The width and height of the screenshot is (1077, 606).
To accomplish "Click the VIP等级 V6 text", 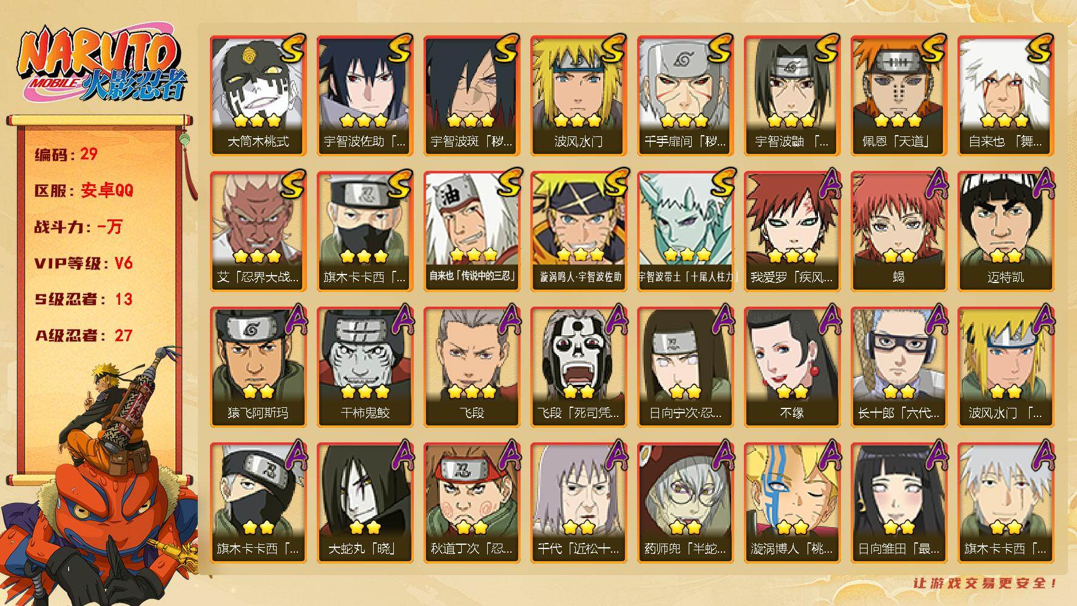I will point(83,264).
